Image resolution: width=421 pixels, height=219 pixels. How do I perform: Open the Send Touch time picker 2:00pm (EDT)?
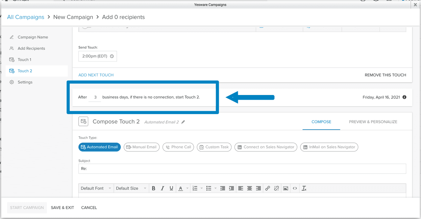[98, 56]
